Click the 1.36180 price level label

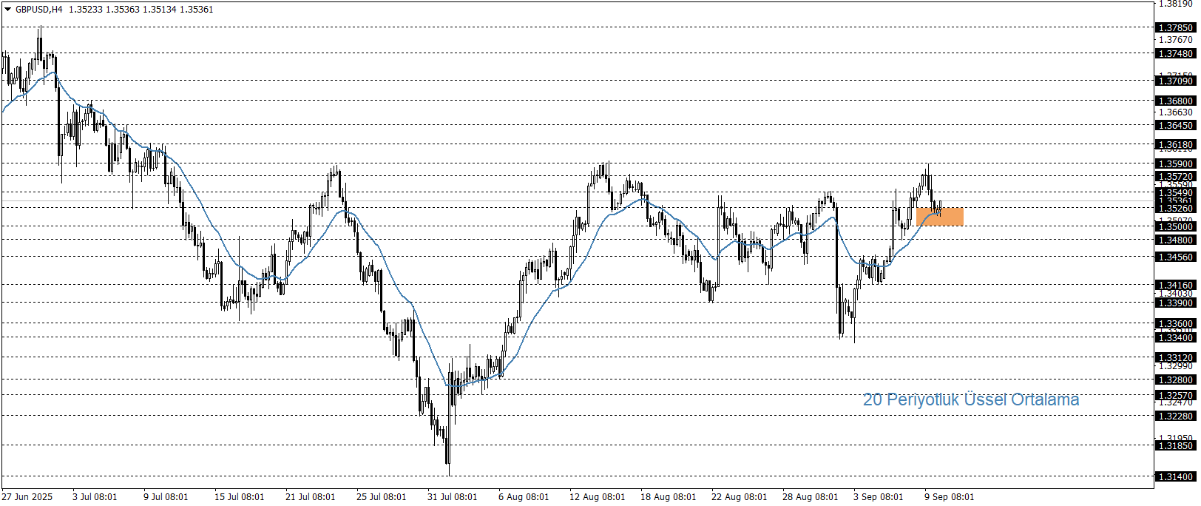coord(1175,145)
